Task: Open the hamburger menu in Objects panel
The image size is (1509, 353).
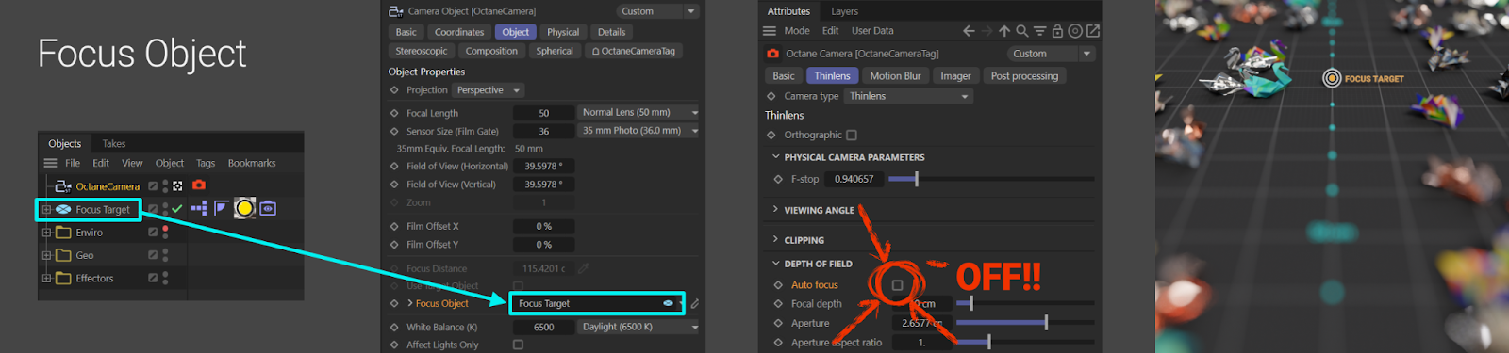Action: (51, 163)
